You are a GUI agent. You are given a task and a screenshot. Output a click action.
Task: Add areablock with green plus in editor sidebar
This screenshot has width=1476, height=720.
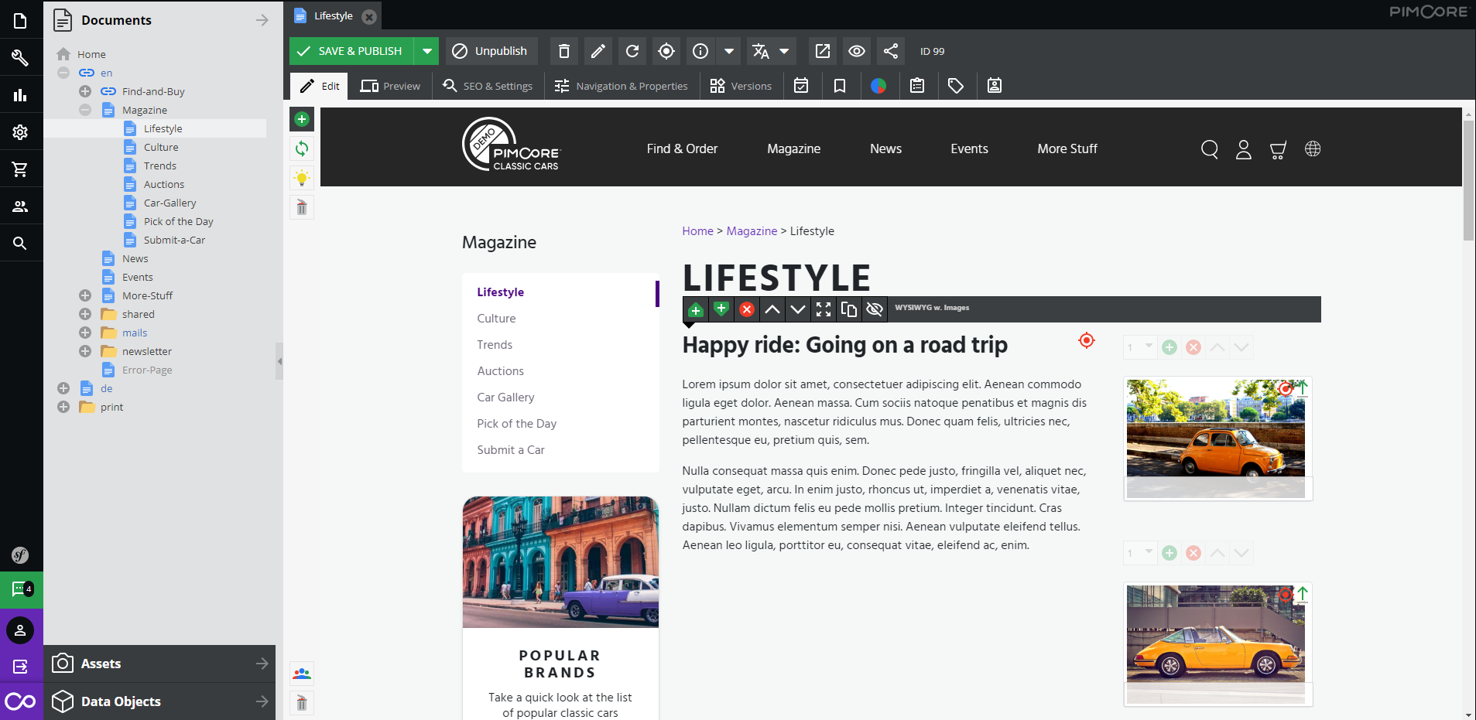(x=302, y=119)
